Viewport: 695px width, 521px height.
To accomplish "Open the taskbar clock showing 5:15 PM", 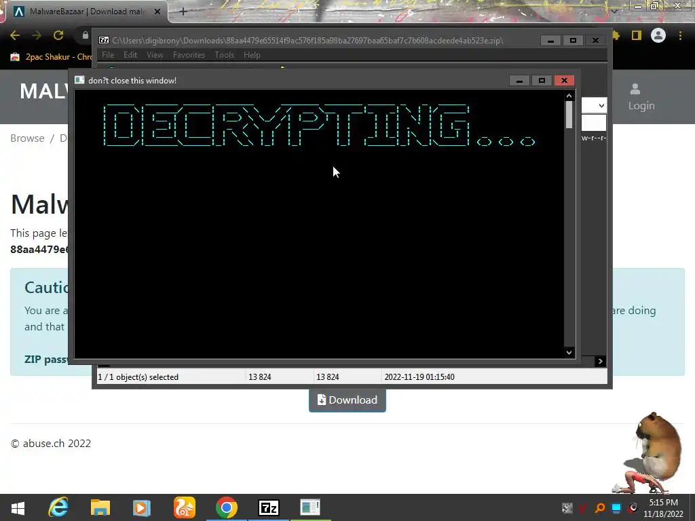I will (x=664, y=508).
